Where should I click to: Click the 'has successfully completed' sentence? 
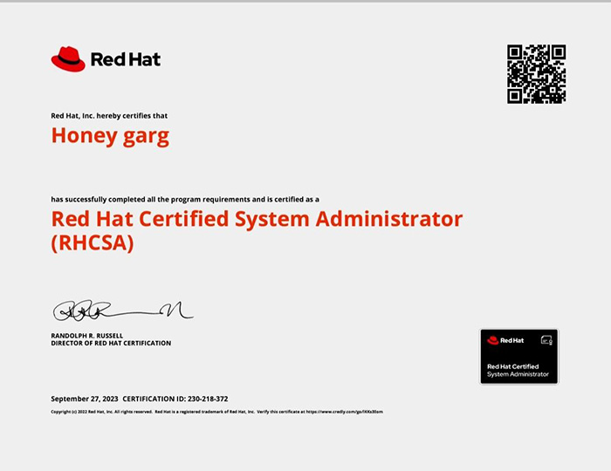190,199
